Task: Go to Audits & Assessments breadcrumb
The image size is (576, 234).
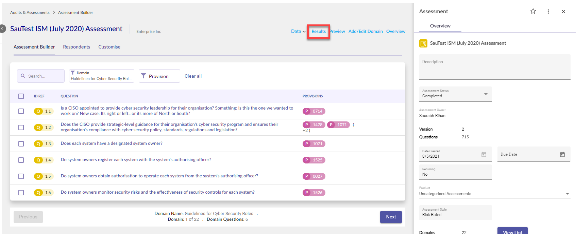Action: click(30, 13)
